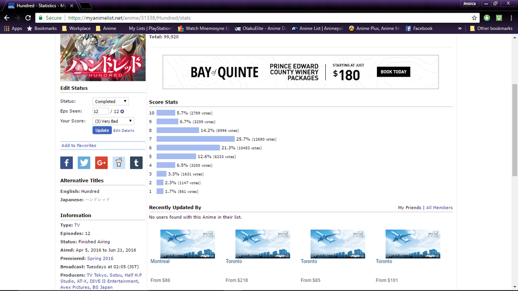518x291 pixels.
Task: Click the dark green extension icon
Action: point(499,18)
